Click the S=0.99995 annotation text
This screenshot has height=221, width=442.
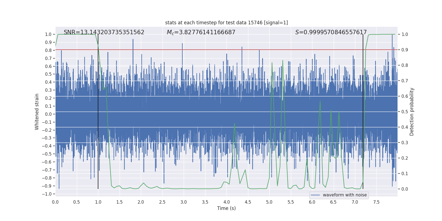pos(331,32)
